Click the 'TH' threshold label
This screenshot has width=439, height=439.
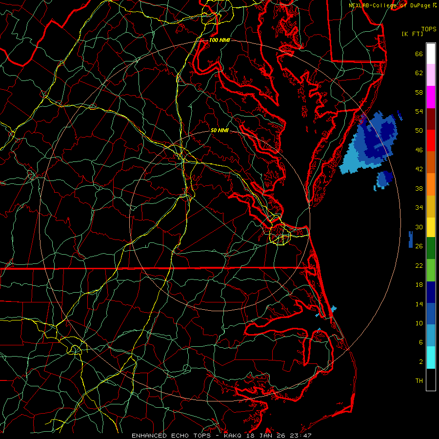(x=419, y=381)
